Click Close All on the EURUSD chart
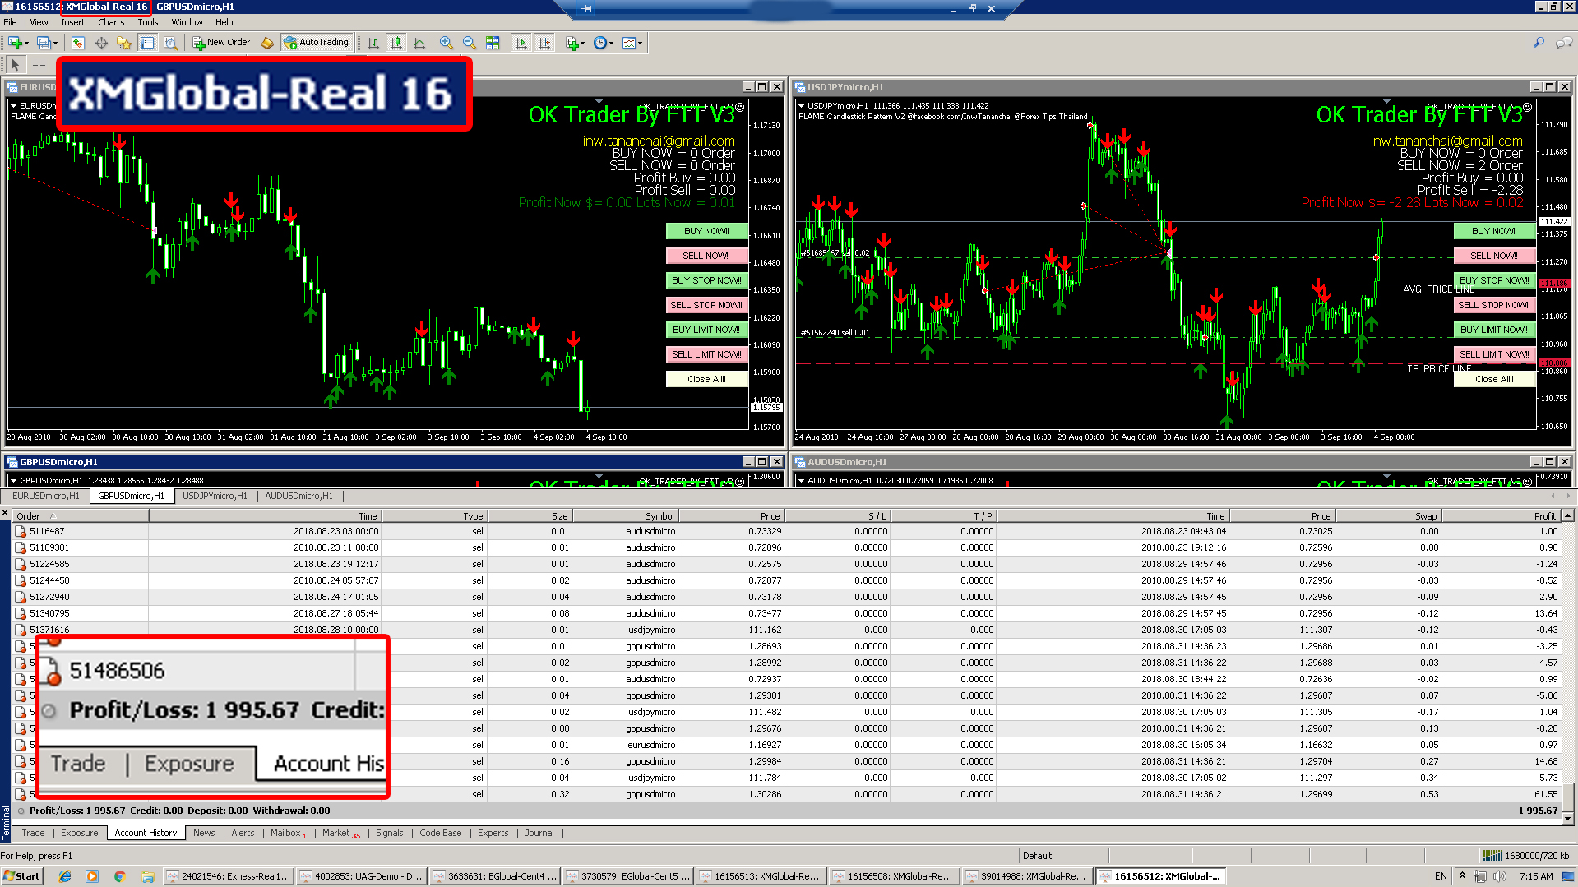Viewport: 1578px width, 887px height. tap(706, 379)
